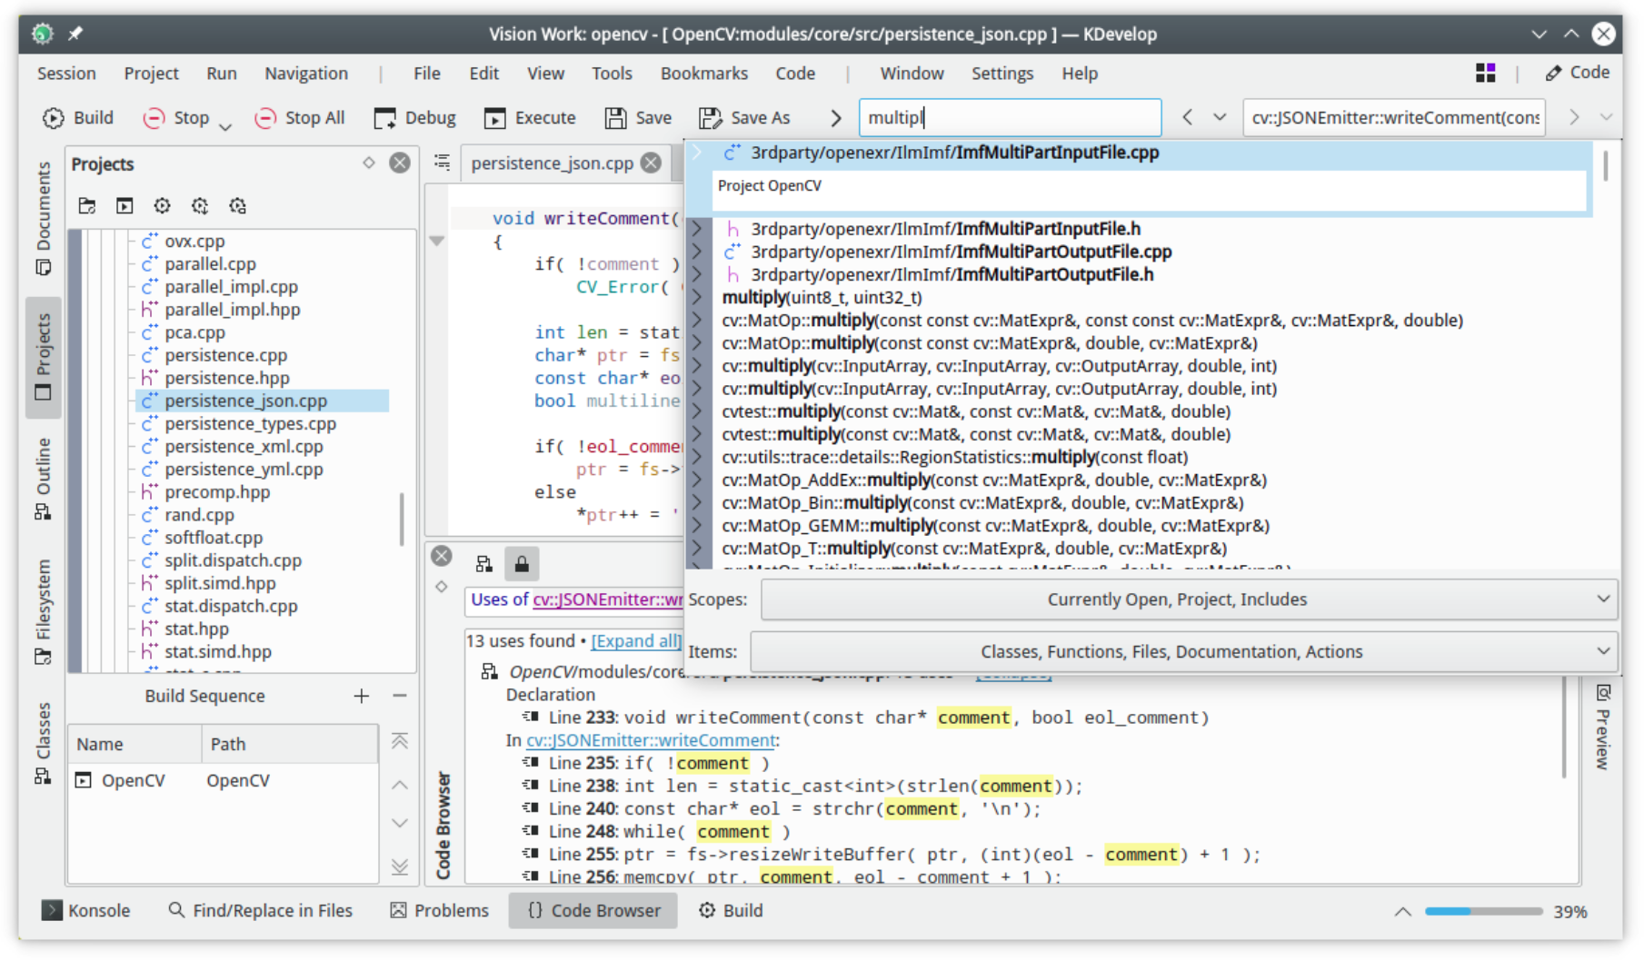
Task: Open the Items dropdown
Action: click(x=1184, y=651)
